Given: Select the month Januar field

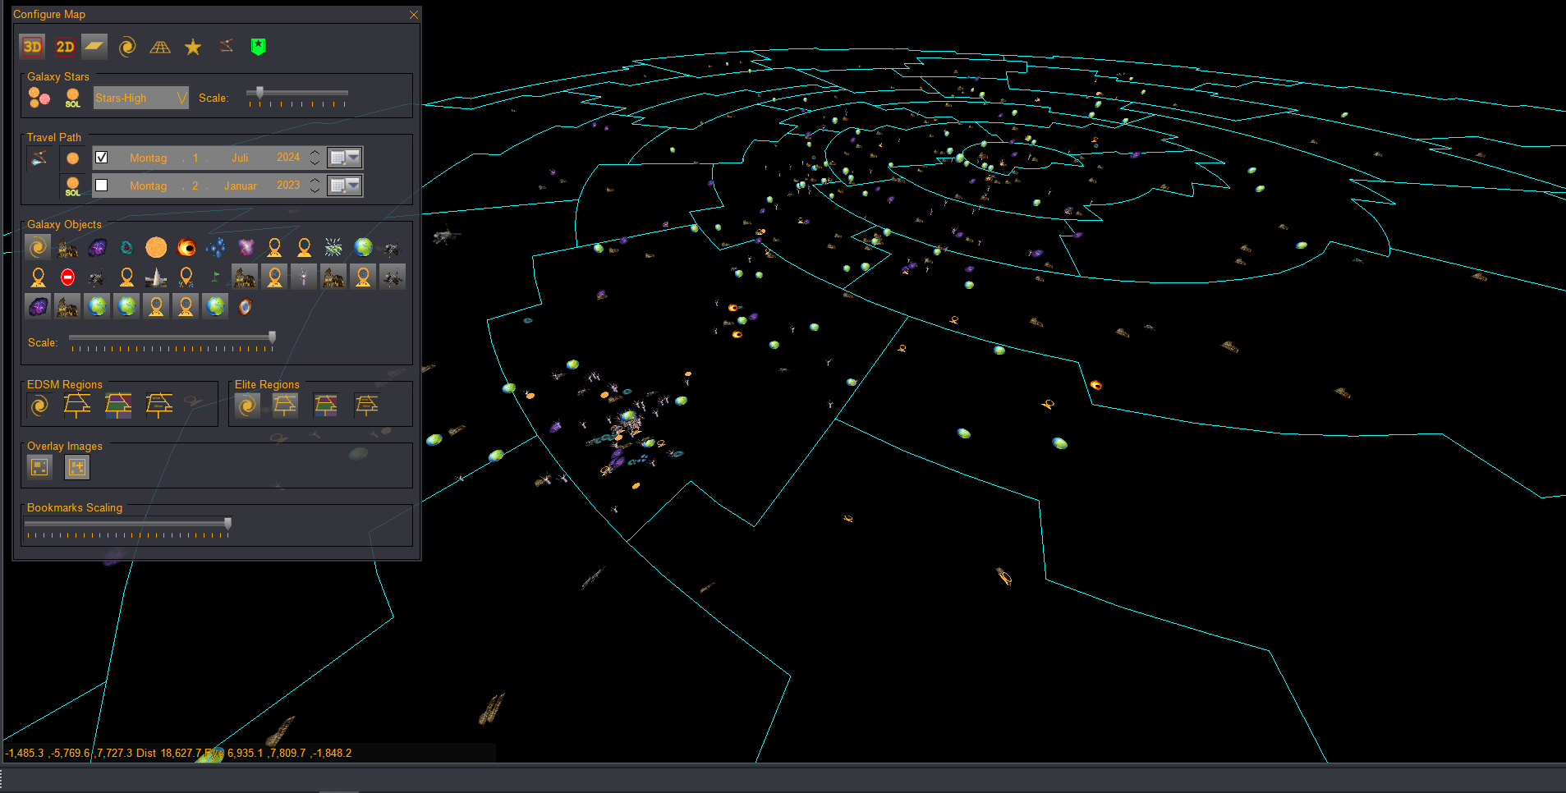Looking at the screenshot, I should pos(241,186).
